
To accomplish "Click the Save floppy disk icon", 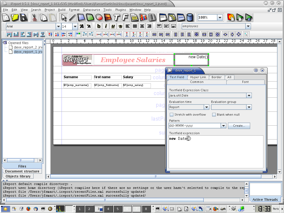I will click(24, 17).
